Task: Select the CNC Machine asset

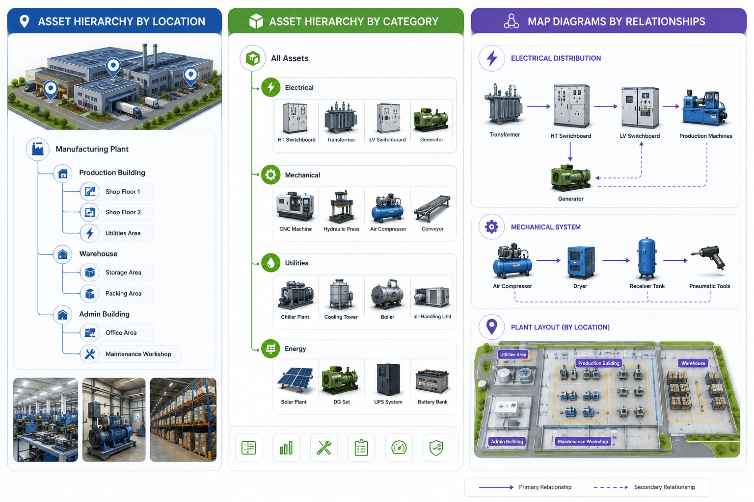Action: point(296,211)
